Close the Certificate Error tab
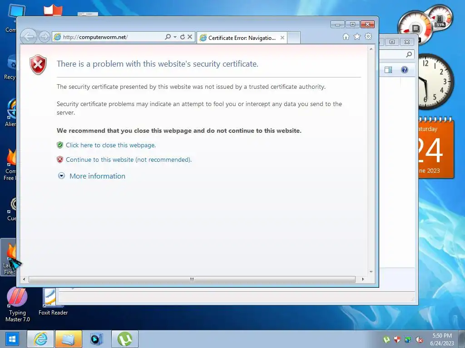Viewport: 465px width, 348px height. (x=282, y=38)
